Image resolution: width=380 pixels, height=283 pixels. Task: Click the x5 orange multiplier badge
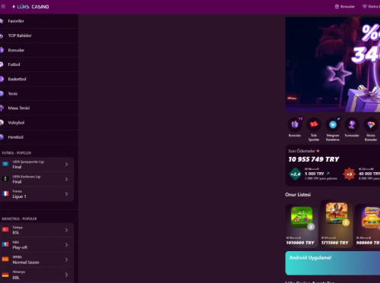(349, 174)
